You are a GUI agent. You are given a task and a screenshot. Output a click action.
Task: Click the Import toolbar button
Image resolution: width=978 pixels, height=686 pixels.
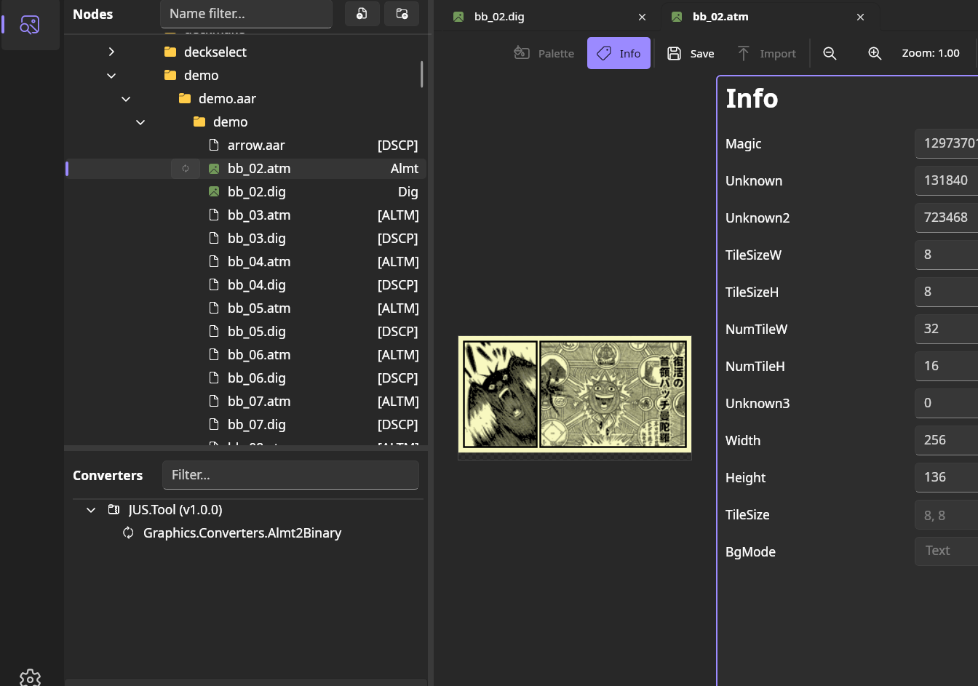coord(767,54)
